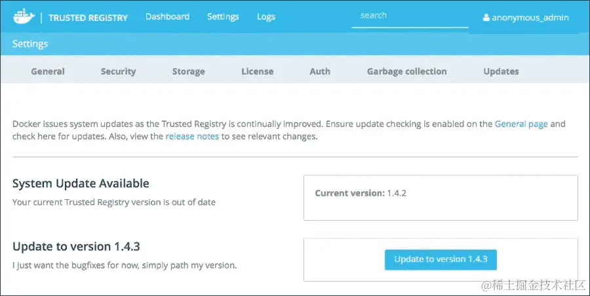This screenshot has height=296, width=590.
Task: Select the Updates tab
Action: 501,71
